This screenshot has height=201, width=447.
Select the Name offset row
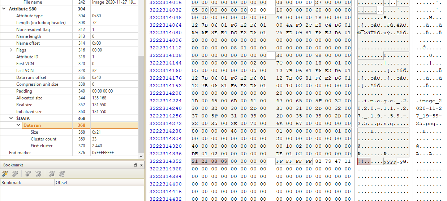pyautogui.click(x=69, y=43)
